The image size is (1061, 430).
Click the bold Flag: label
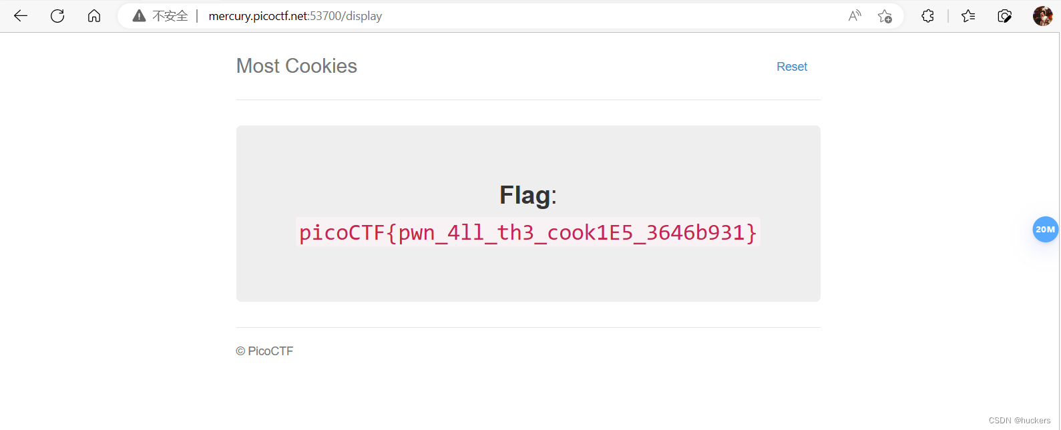click(527, 194)
